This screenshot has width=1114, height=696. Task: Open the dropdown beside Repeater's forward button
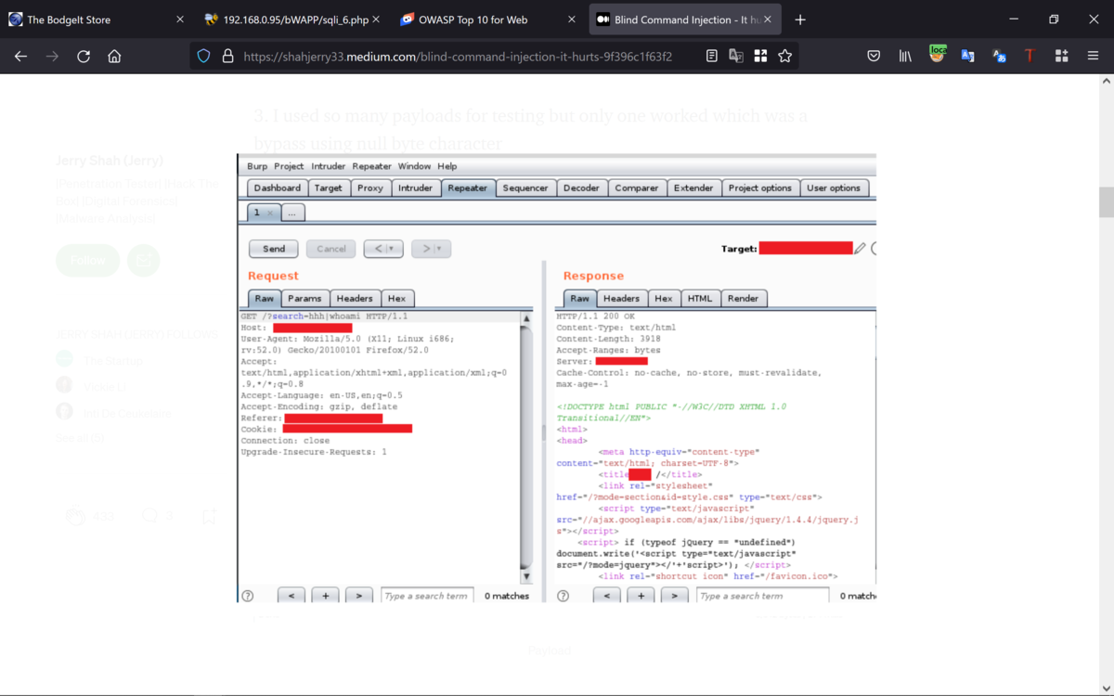(441, 248)
